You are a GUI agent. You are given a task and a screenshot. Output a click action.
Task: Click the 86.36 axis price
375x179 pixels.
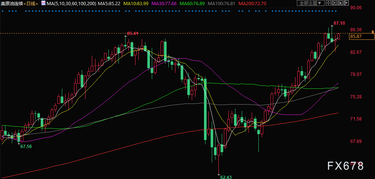(356, 30)
